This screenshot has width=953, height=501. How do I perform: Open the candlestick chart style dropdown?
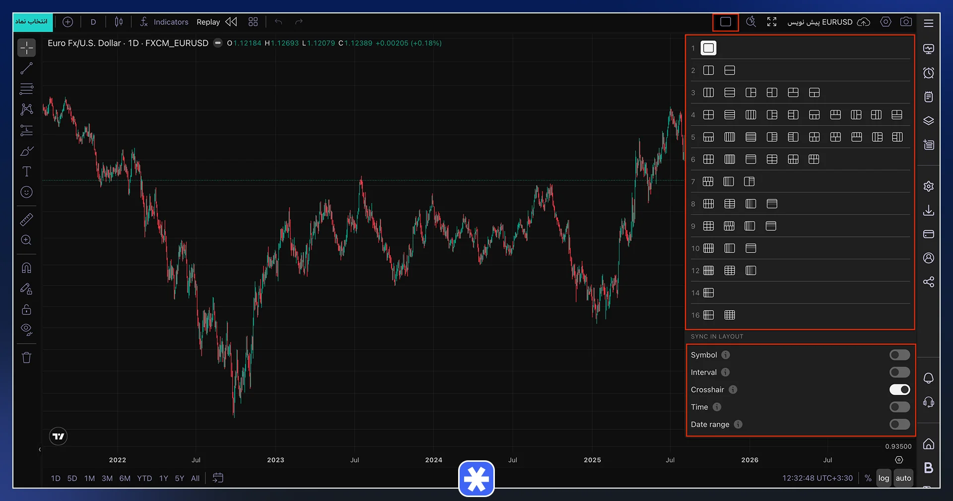coord(119,22)
